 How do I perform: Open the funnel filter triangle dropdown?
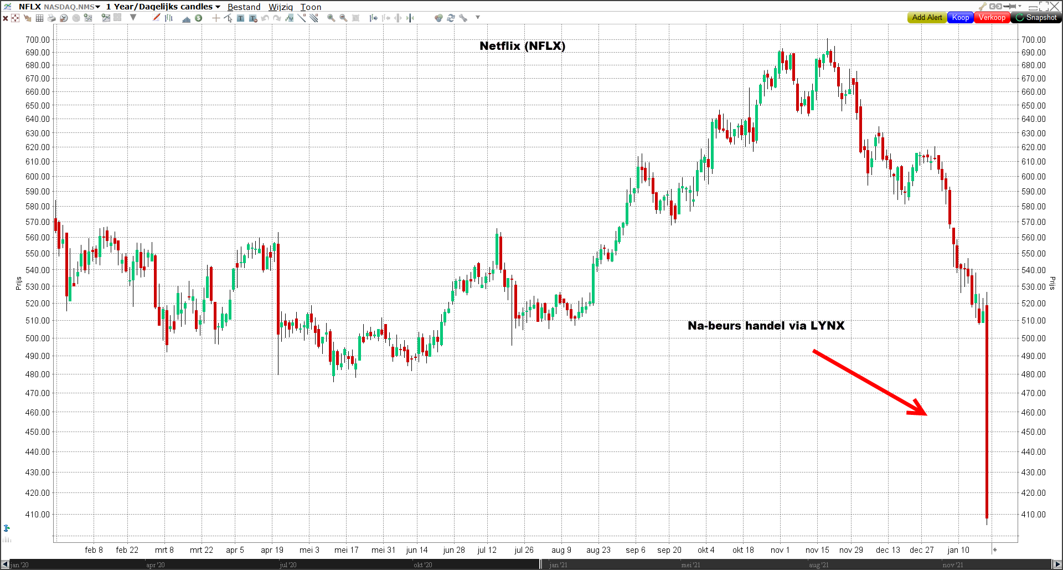[x=133, y=17]
